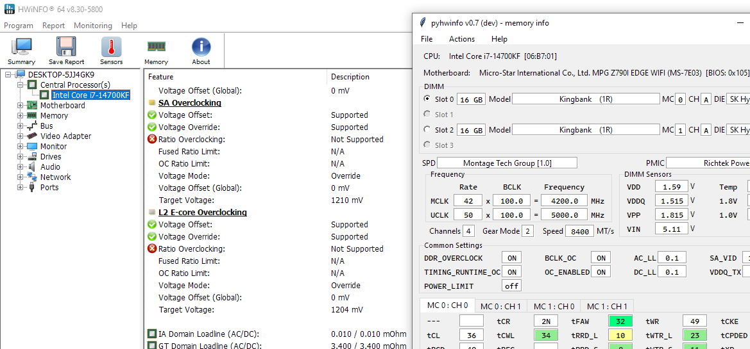Click the Description column header
The image size is (750, 349).
tap(350, 77)
